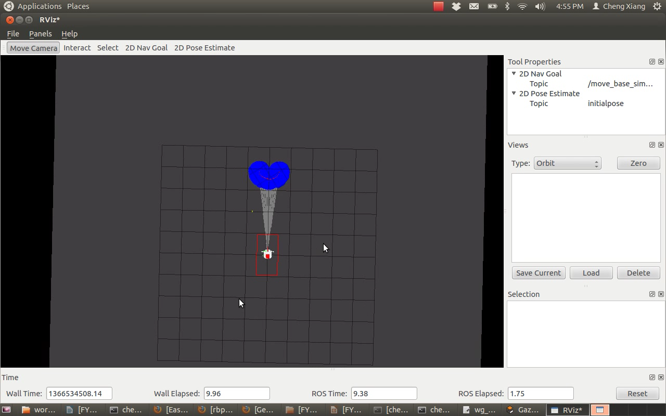Click the RViz* taskbar button

(x=568, y=410)
